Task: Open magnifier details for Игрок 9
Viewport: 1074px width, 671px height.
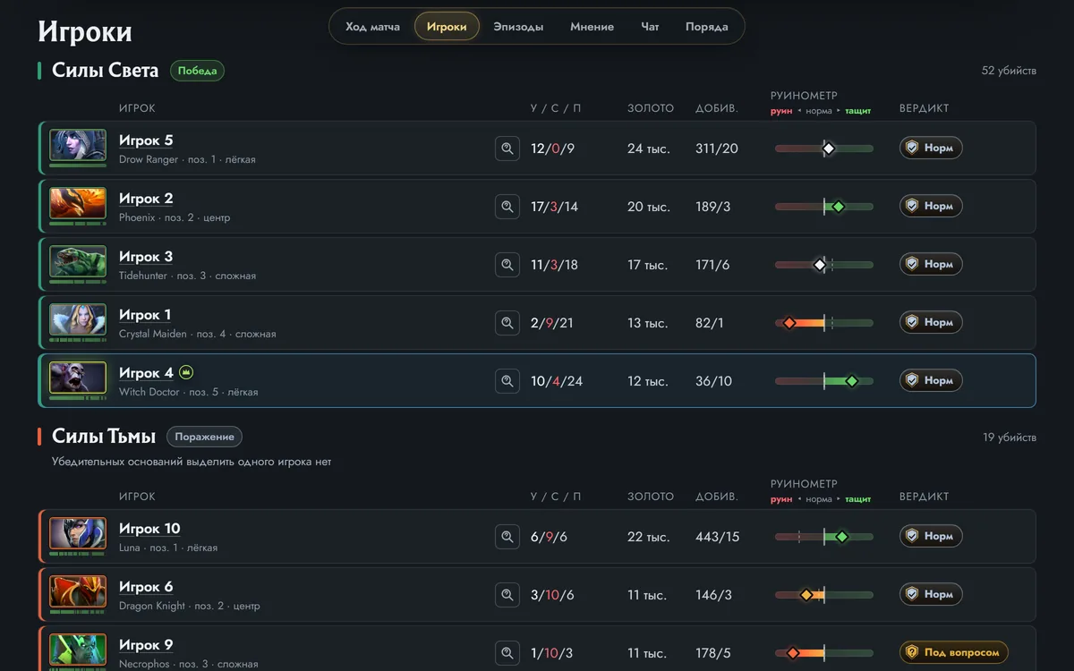Action: (507, 653)
